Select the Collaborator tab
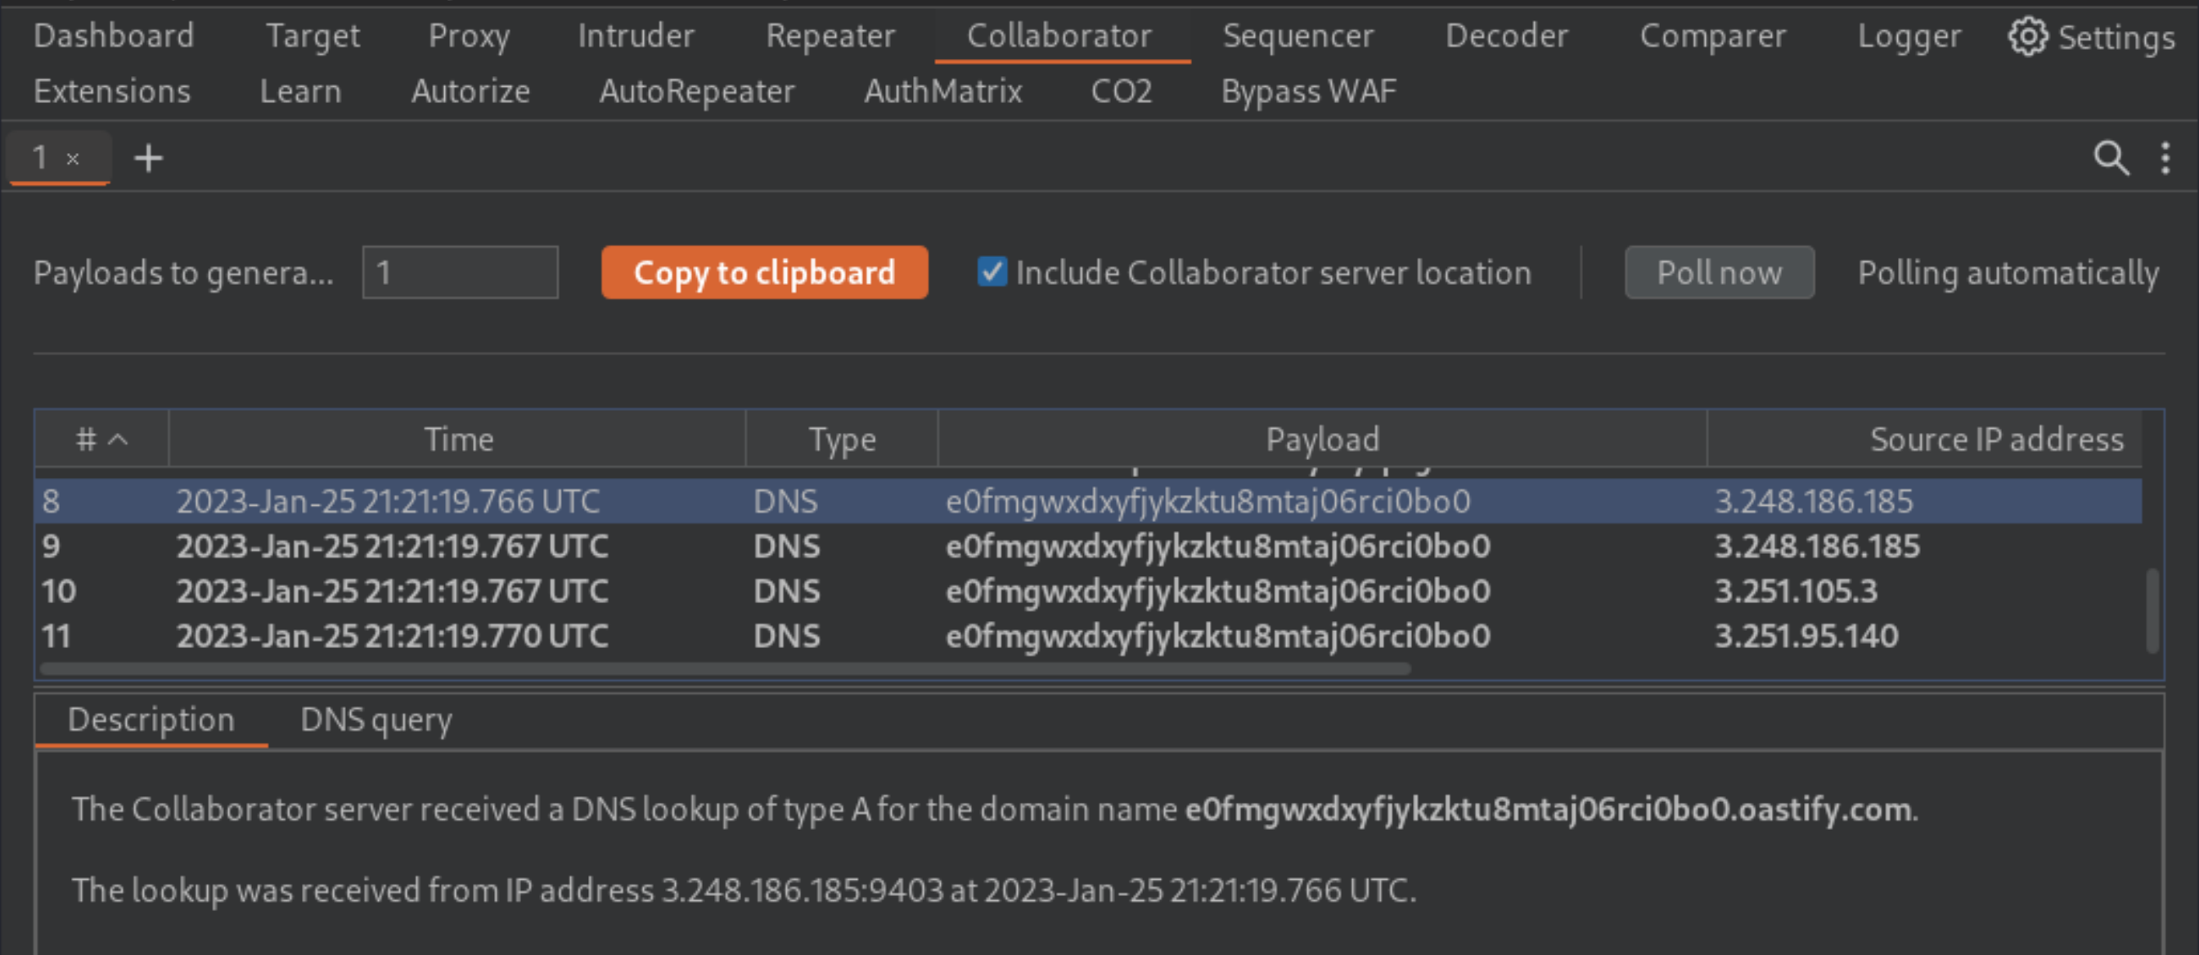This screenshot has width=2199, height=955. point(1059,36)
